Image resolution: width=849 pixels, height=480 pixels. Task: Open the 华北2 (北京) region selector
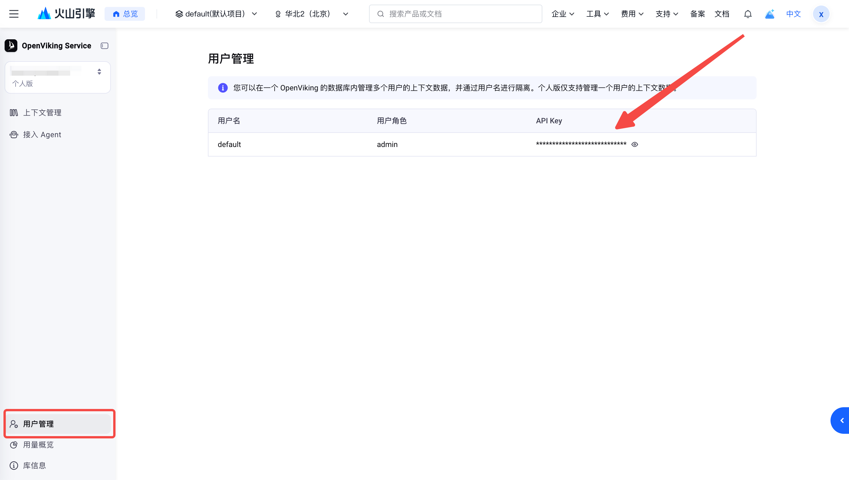coord(312,14)
